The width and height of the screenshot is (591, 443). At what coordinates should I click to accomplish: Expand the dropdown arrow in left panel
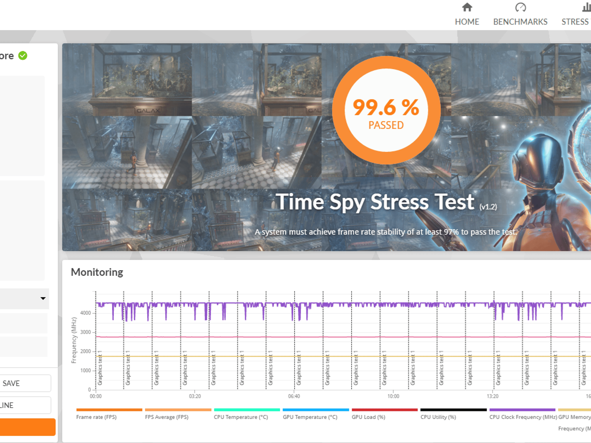[x=43, y=298]
